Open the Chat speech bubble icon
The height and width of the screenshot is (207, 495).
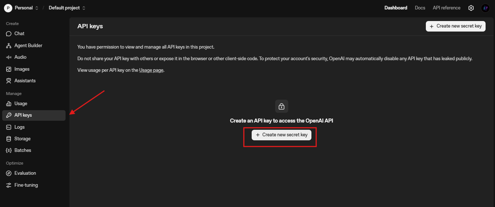(x=9, y=34)
